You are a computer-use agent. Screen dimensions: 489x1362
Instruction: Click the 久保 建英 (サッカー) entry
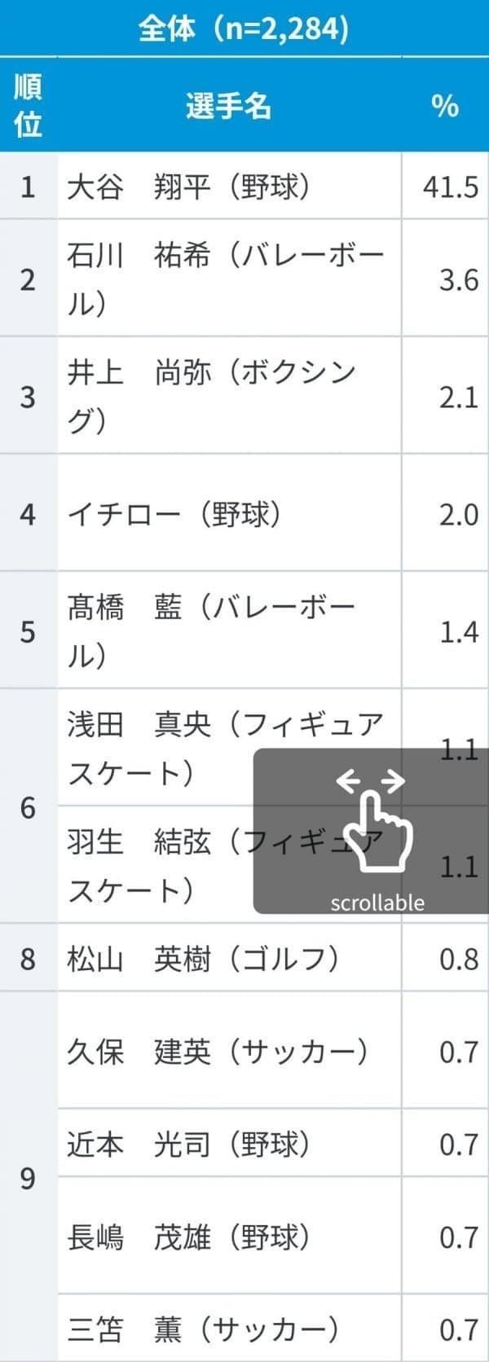218,1052
